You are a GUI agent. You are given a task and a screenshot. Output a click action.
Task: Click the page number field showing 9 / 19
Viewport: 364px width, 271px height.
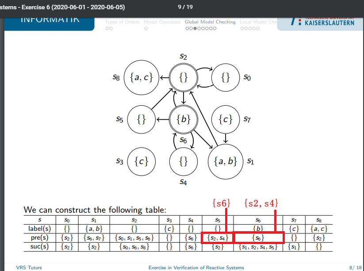click(x=185, y=7)
